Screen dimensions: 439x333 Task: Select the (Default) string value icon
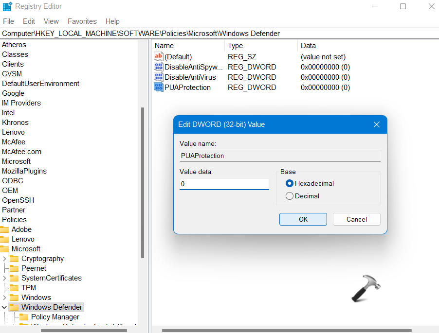pyautogui.click(x=159, y=56)
